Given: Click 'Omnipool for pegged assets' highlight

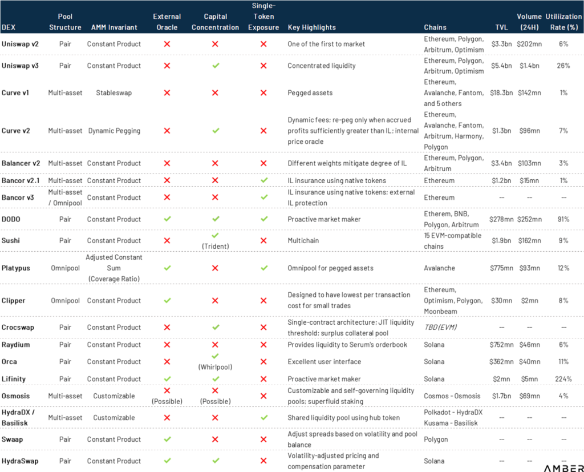Looking at the screenshot, I should (x=330, y=268).
